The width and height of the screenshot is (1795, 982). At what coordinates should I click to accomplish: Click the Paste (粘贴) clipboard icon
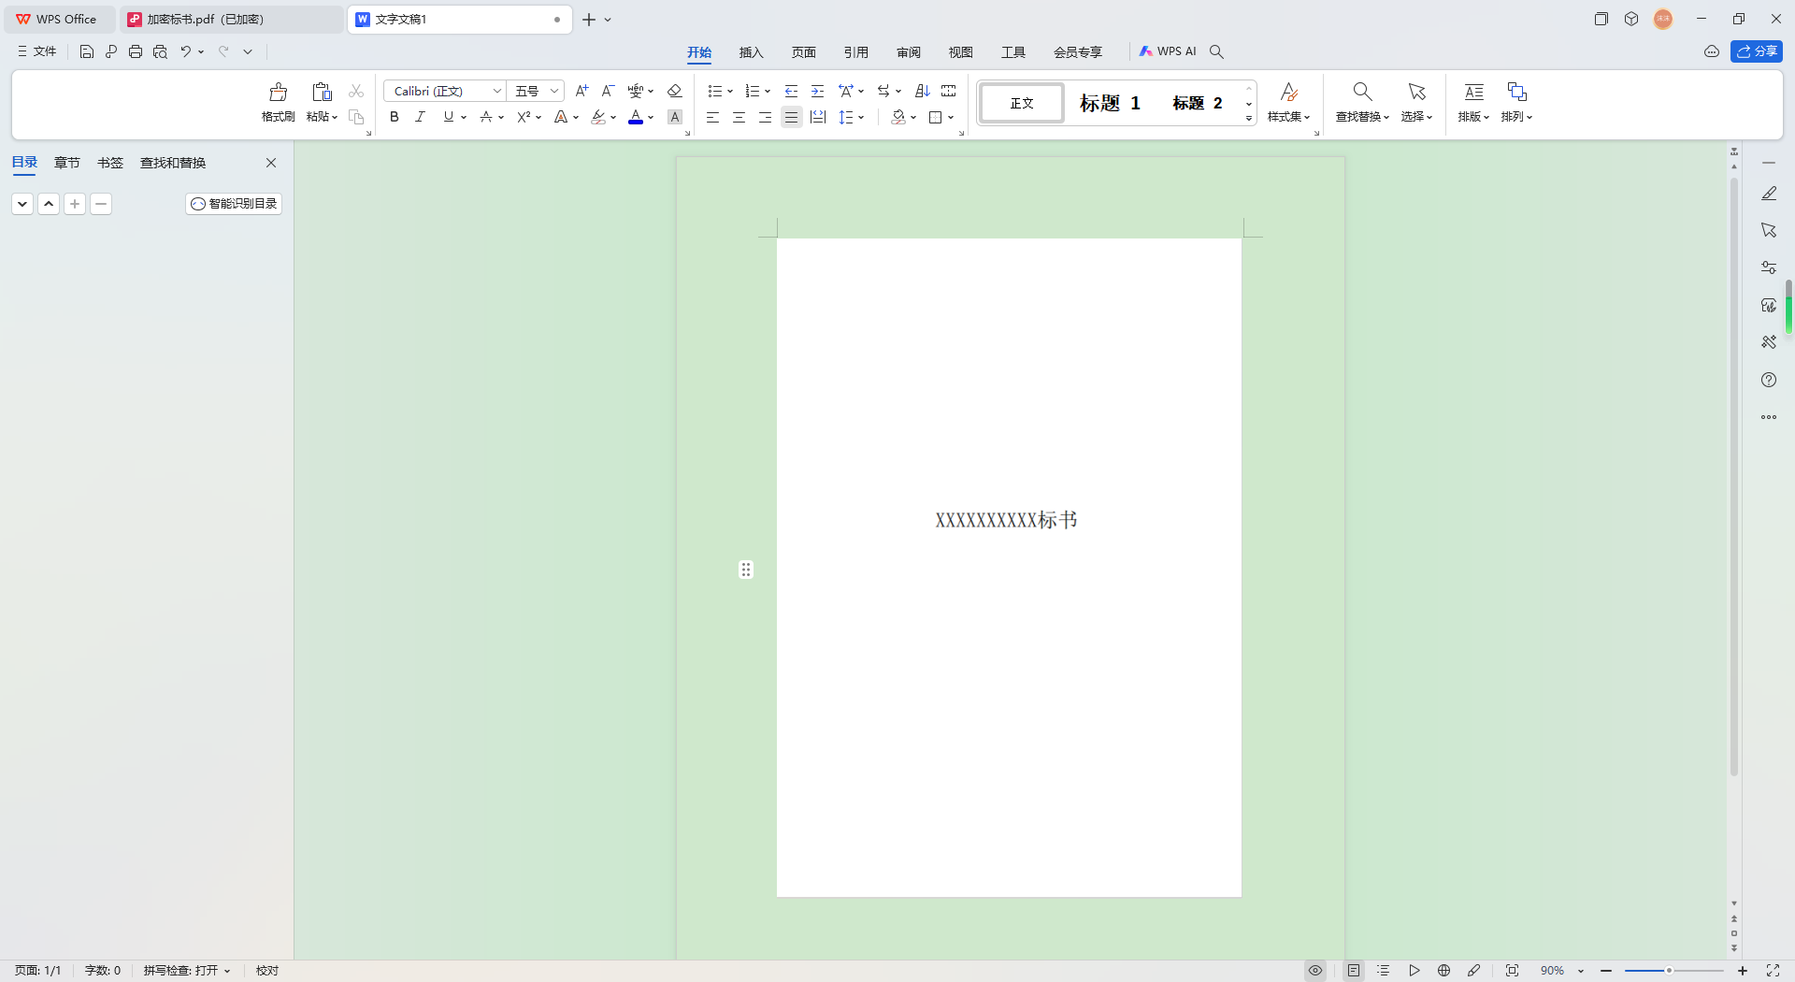(x=322, y=92)
